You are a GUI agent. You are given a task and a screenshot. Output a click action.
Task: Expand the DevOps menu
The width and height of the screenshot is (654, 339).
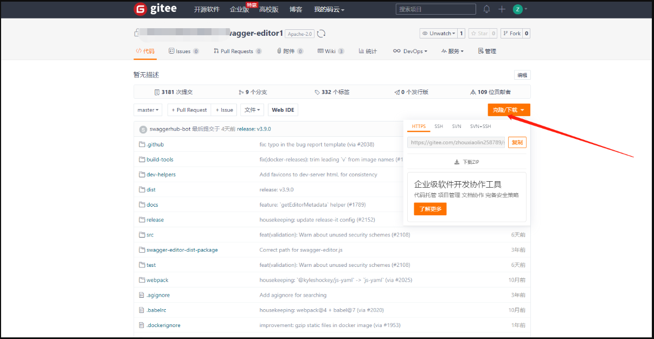[411, 51]
